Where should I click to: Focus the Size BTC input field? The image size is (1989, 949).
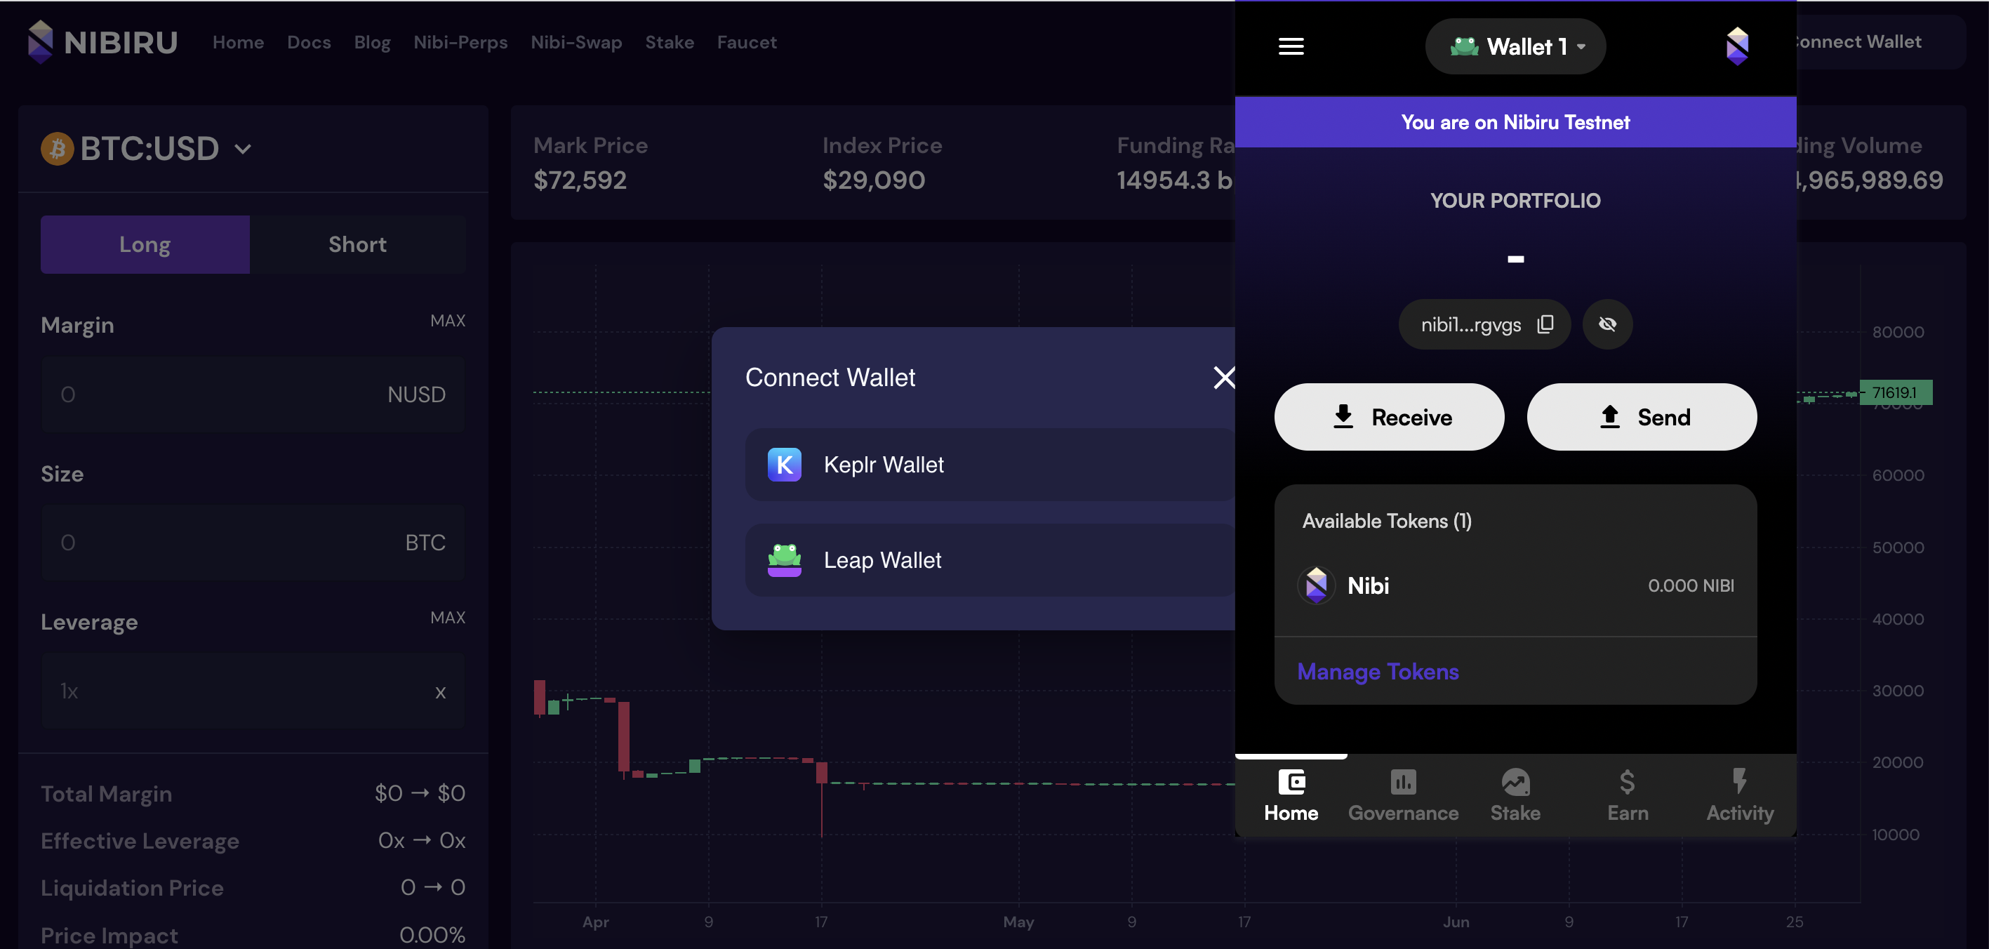tap(253, 543)
